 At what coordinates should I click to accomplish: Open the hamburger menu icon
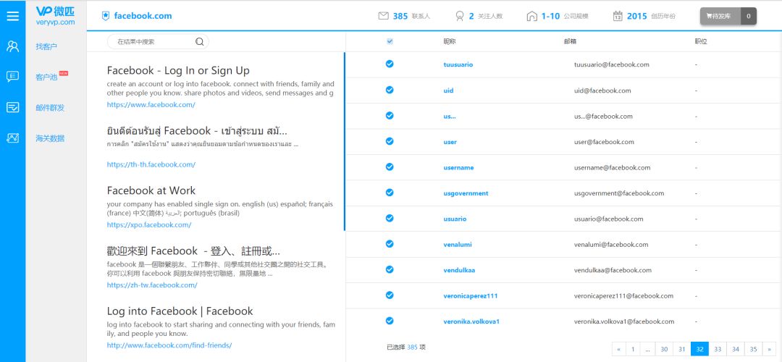(x=12, y=16)
